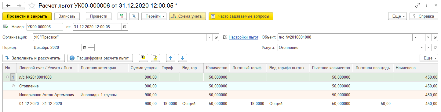Move row up with the blue arrow
This screenshot has width=441, height=112.
coord(170,58)
